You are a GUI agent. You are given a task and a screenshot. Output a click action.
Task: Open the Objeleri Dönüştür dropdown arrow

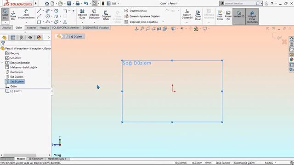point(94,22)
